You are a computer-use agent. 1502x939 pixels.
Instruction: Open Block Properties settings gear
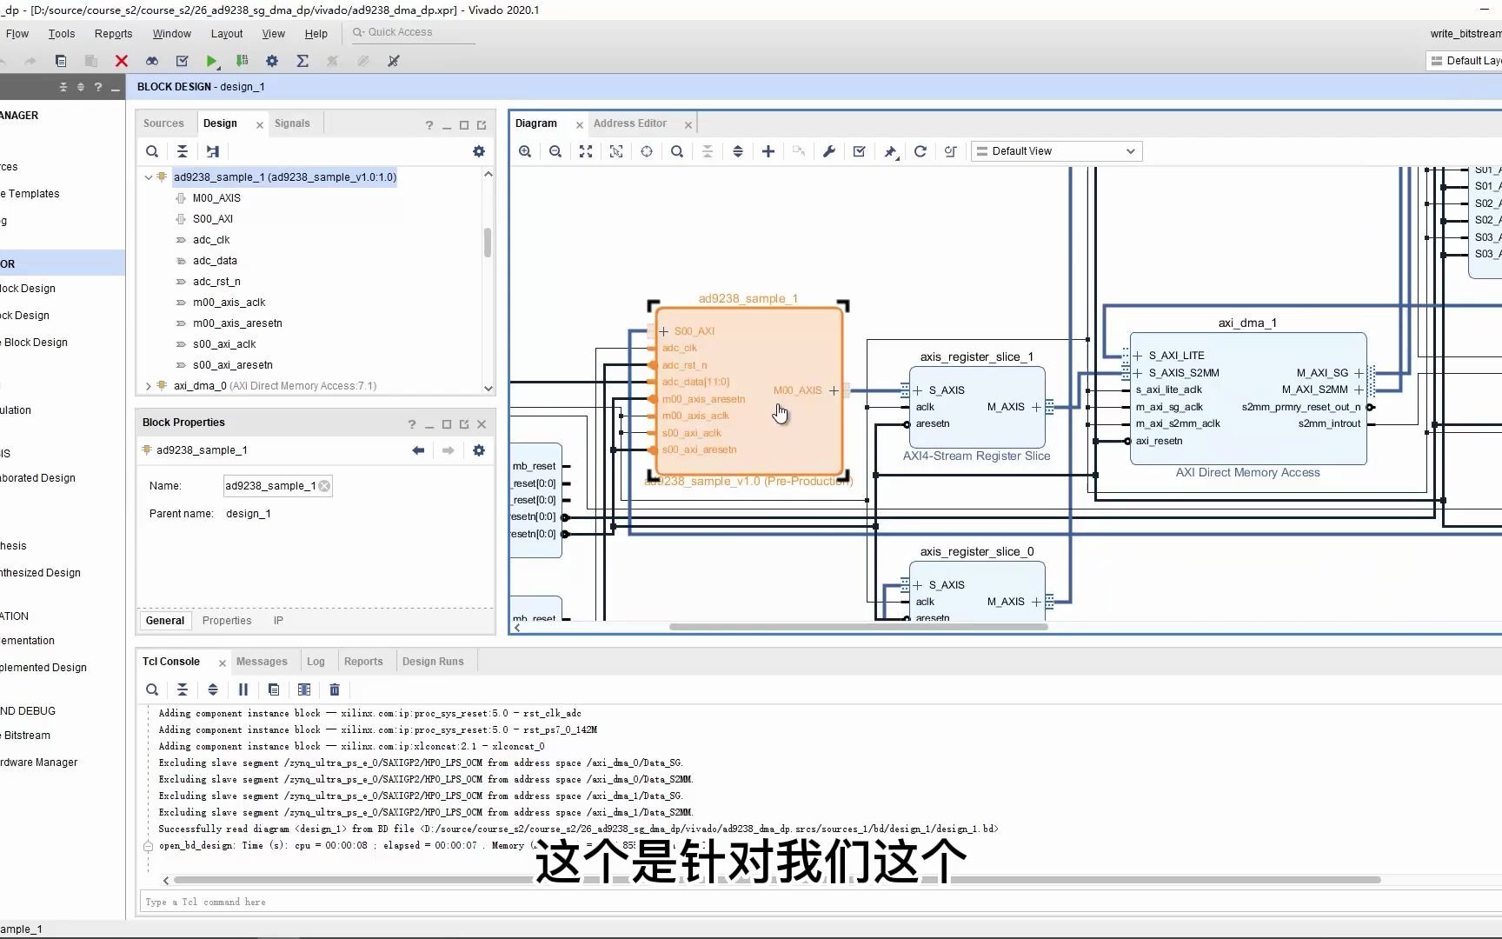[x=479, y=450]
